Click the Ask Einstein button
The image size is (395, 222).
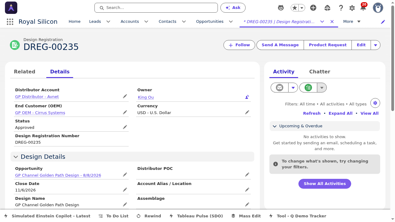point(233,8)
